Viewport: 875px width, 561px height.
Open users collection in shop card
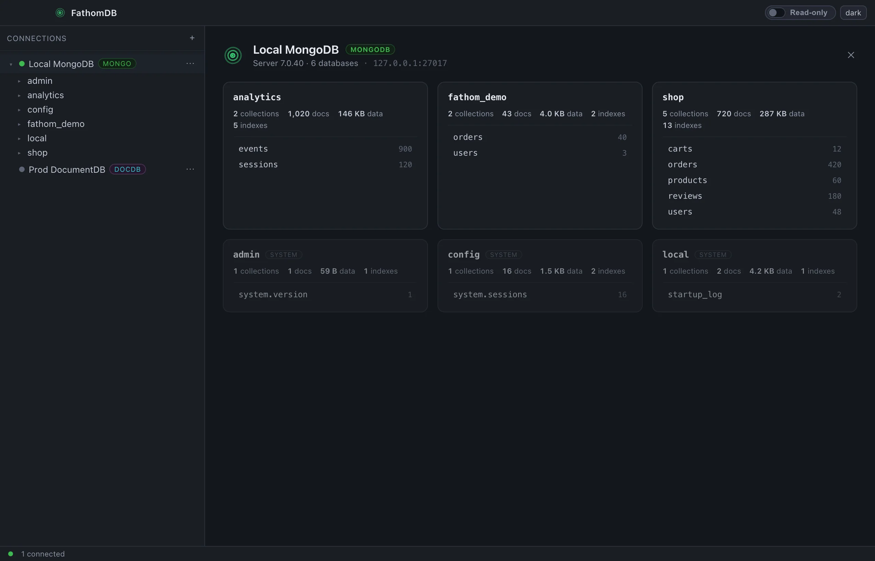coord(754,212)
